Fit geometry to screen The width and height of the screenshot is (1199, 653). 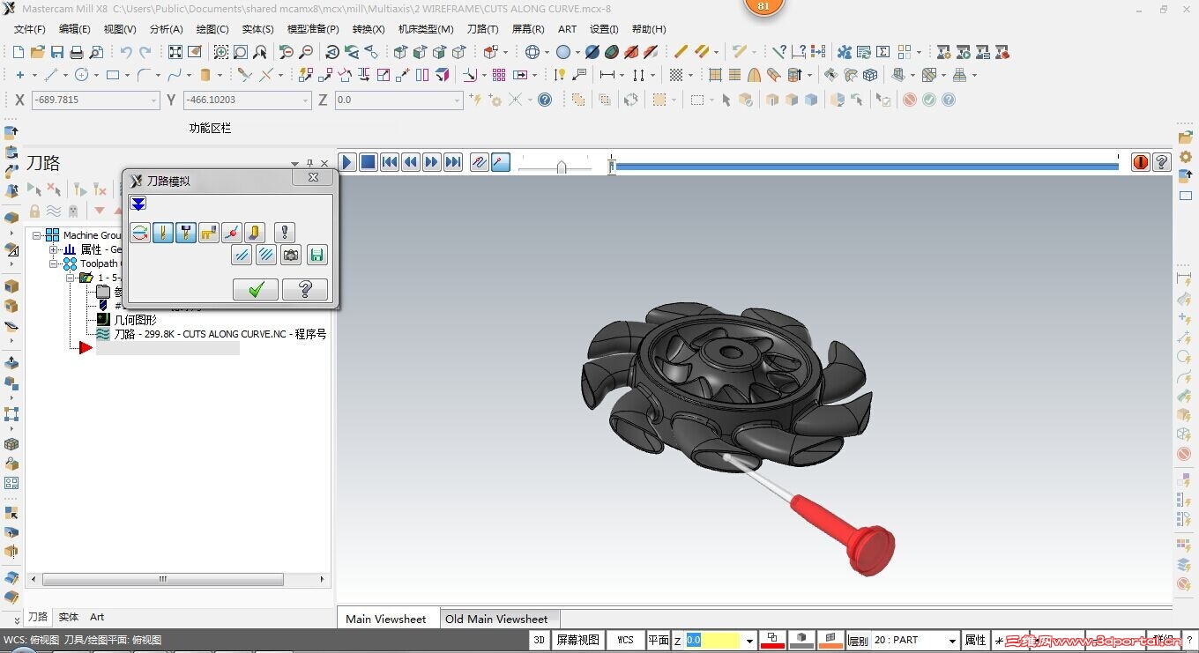click(x=175, y=52)
